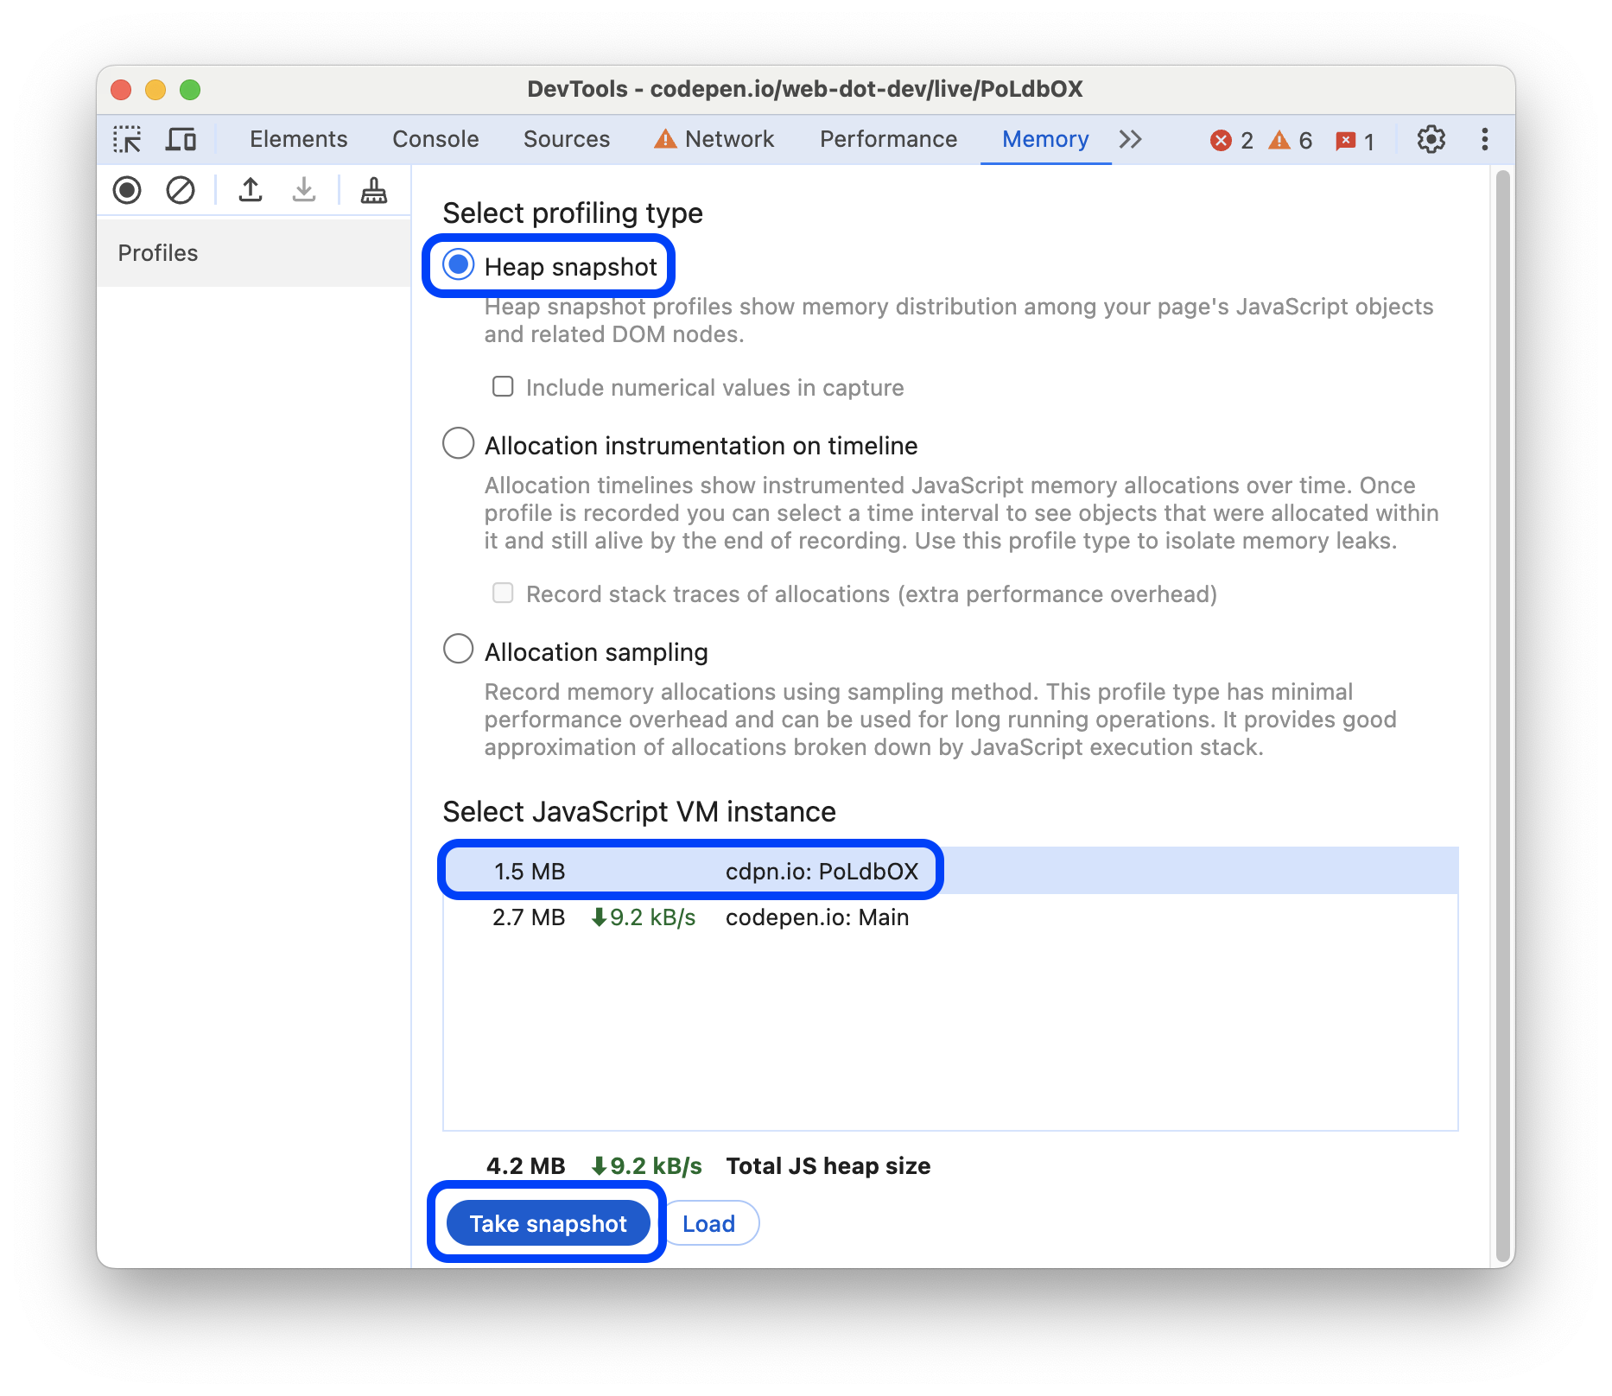Image resolution: width=1612 pixels, height=1396 pixels.
Task: Select the Allocation sampling option
Action: [x=459, y=650]
